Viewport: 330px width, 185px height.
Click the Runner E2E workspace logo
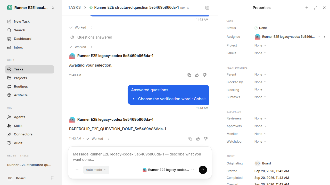click(x=10, y=8)
